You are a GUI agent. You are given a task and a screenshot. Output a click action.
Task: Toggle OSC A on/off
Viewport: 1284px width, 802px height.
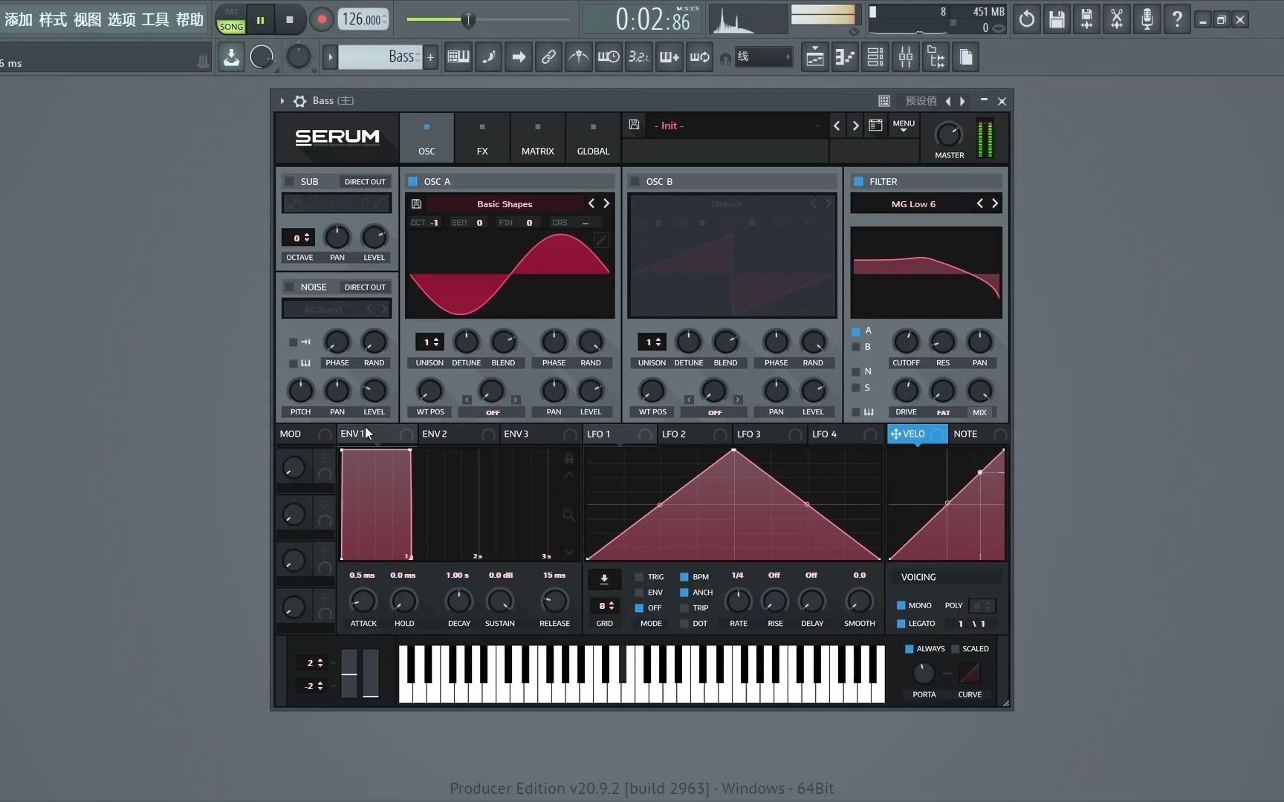click(x=413, y=181)
